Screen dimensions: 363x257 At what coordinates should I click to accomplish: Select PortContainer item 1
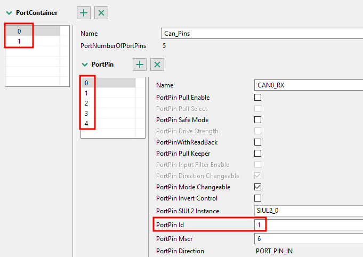[x=19, y=42]
